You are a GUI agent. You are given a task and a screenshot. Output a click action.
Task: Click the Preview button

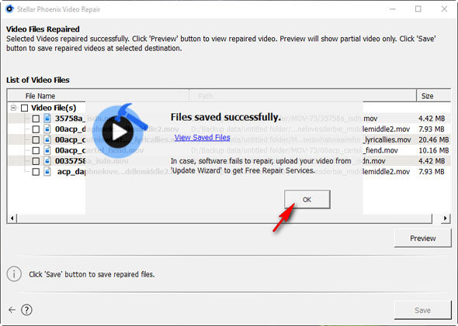click(x=422, y=238)
